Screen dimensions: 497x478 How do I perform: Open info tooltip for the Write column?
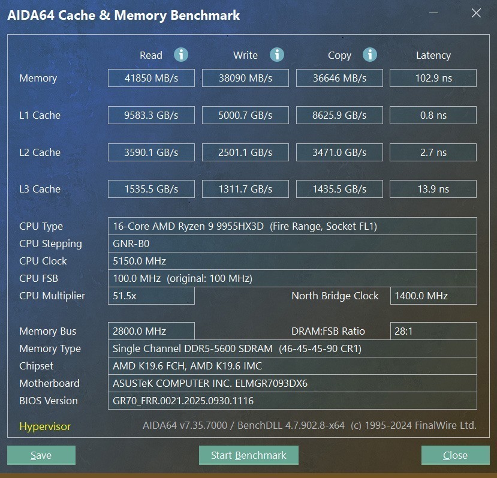click(276, 55)
